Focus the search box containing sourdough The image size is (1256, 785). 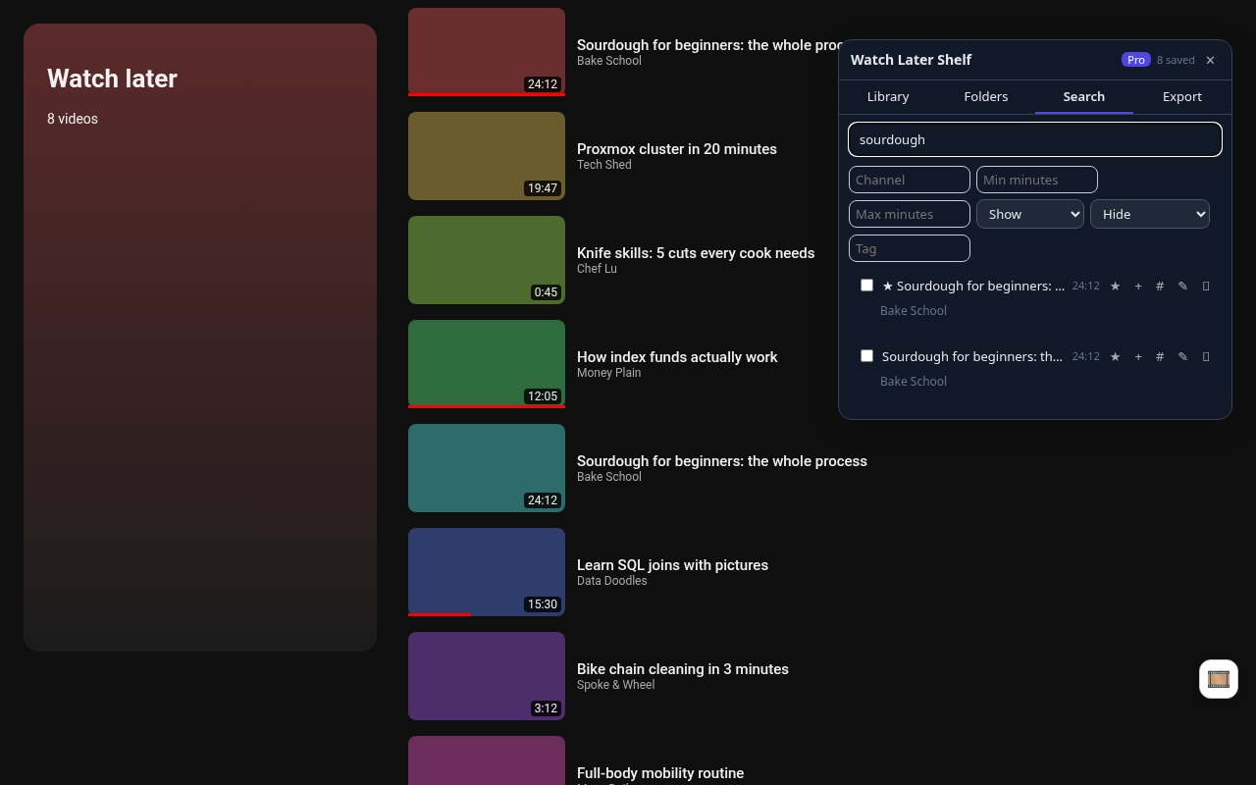point(1035,139)
